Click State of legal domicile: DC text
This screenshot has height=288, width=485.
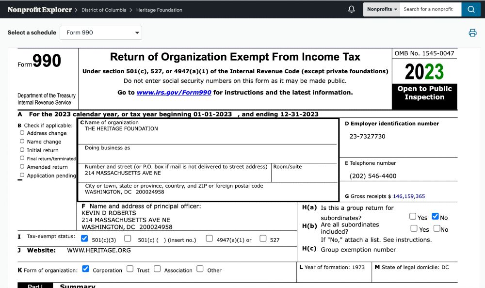tap(415, 267)
